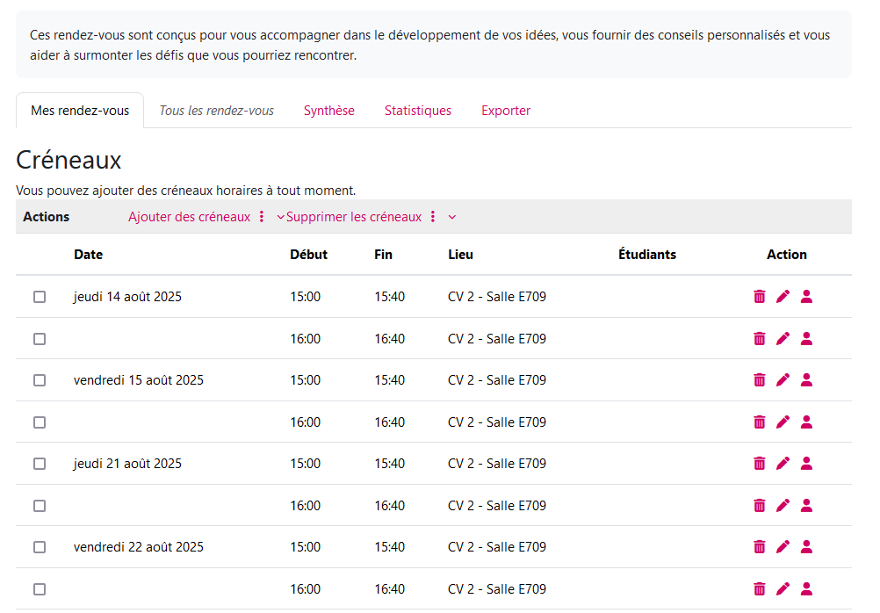
Task: Check the box for vendredi 22 août 2025
Action: click(x=40, y=547)
